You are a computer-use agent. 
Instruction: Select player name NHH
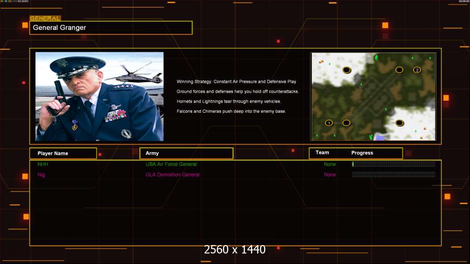coord(43,164)
